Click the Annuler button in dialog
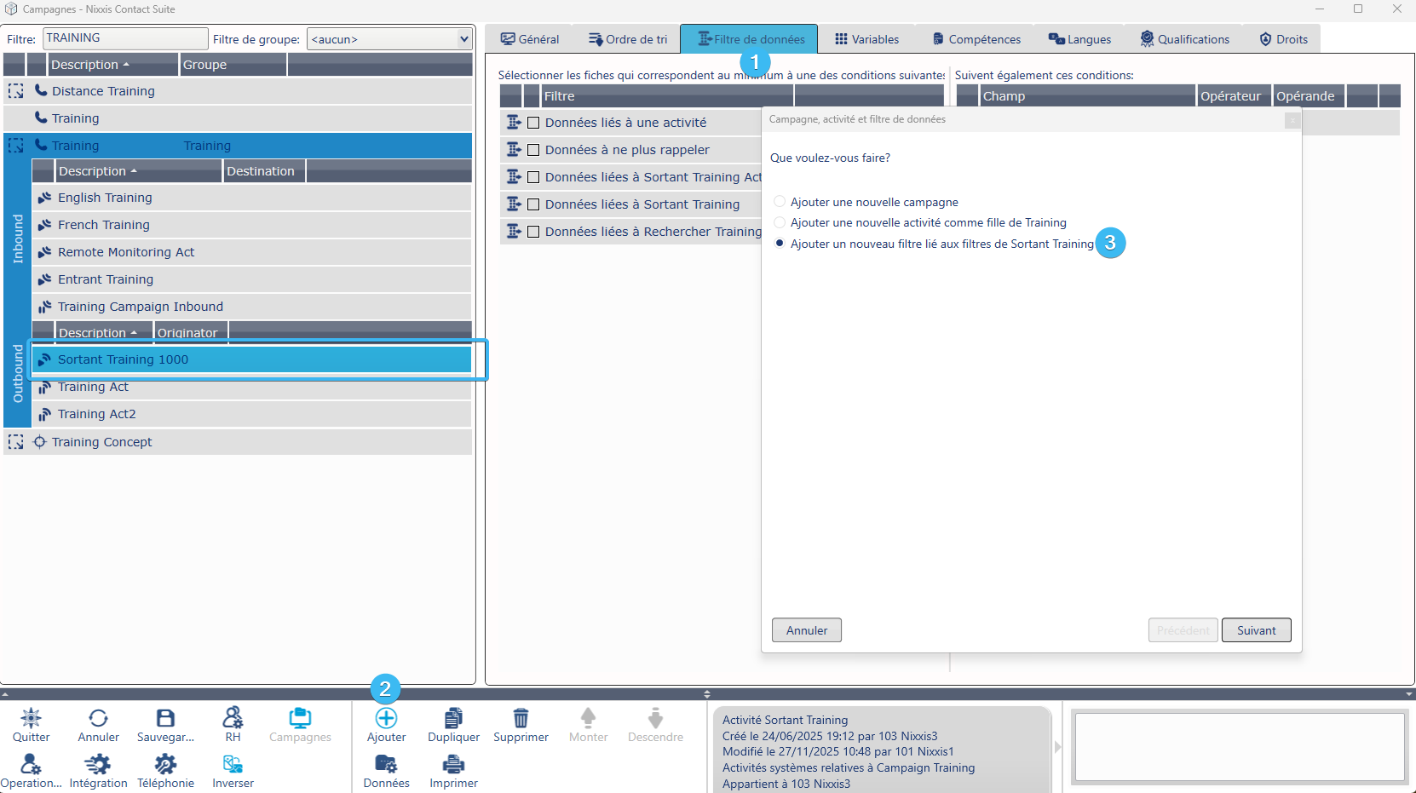 click(806, 630)
